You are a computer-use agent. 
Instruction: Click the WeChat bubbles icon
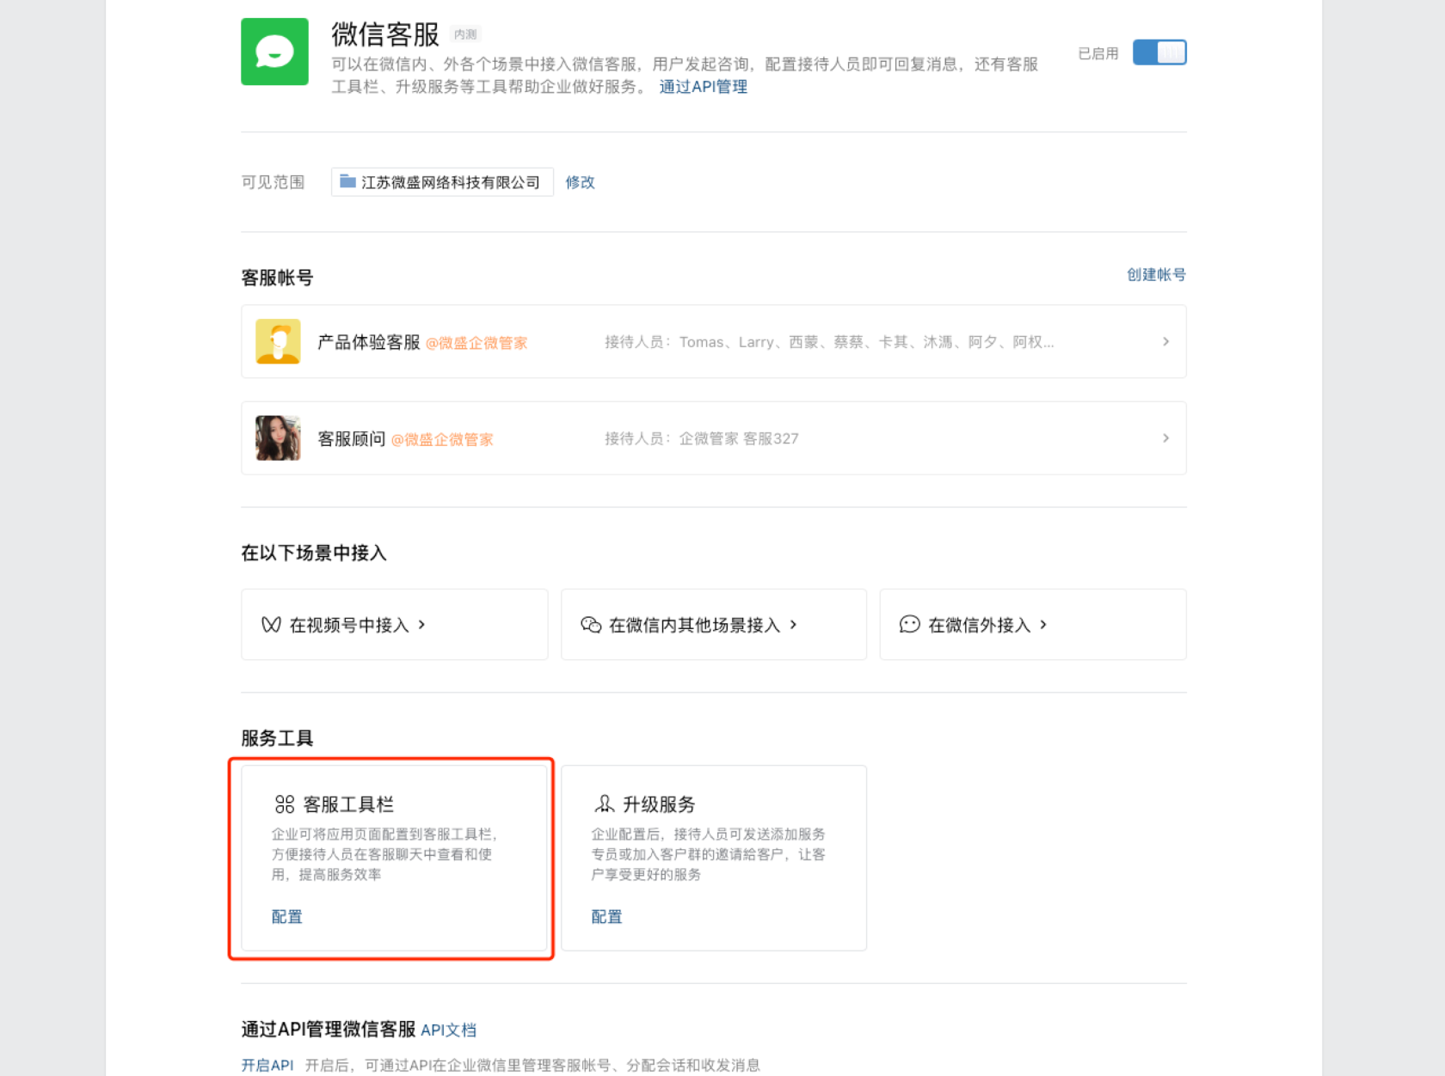(x=591, y=625)
